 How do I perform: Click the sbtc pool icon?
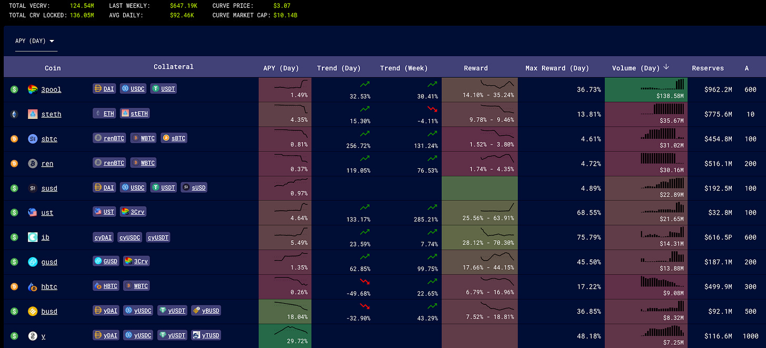[x=33, y=139]
